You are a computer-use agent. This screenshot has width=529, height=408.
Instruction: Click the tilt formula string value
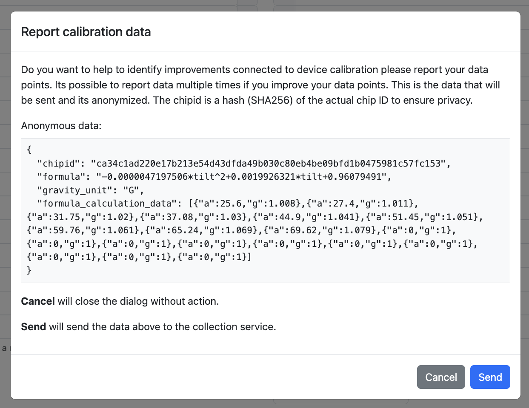pyautogui.click(x=243, y=177)
